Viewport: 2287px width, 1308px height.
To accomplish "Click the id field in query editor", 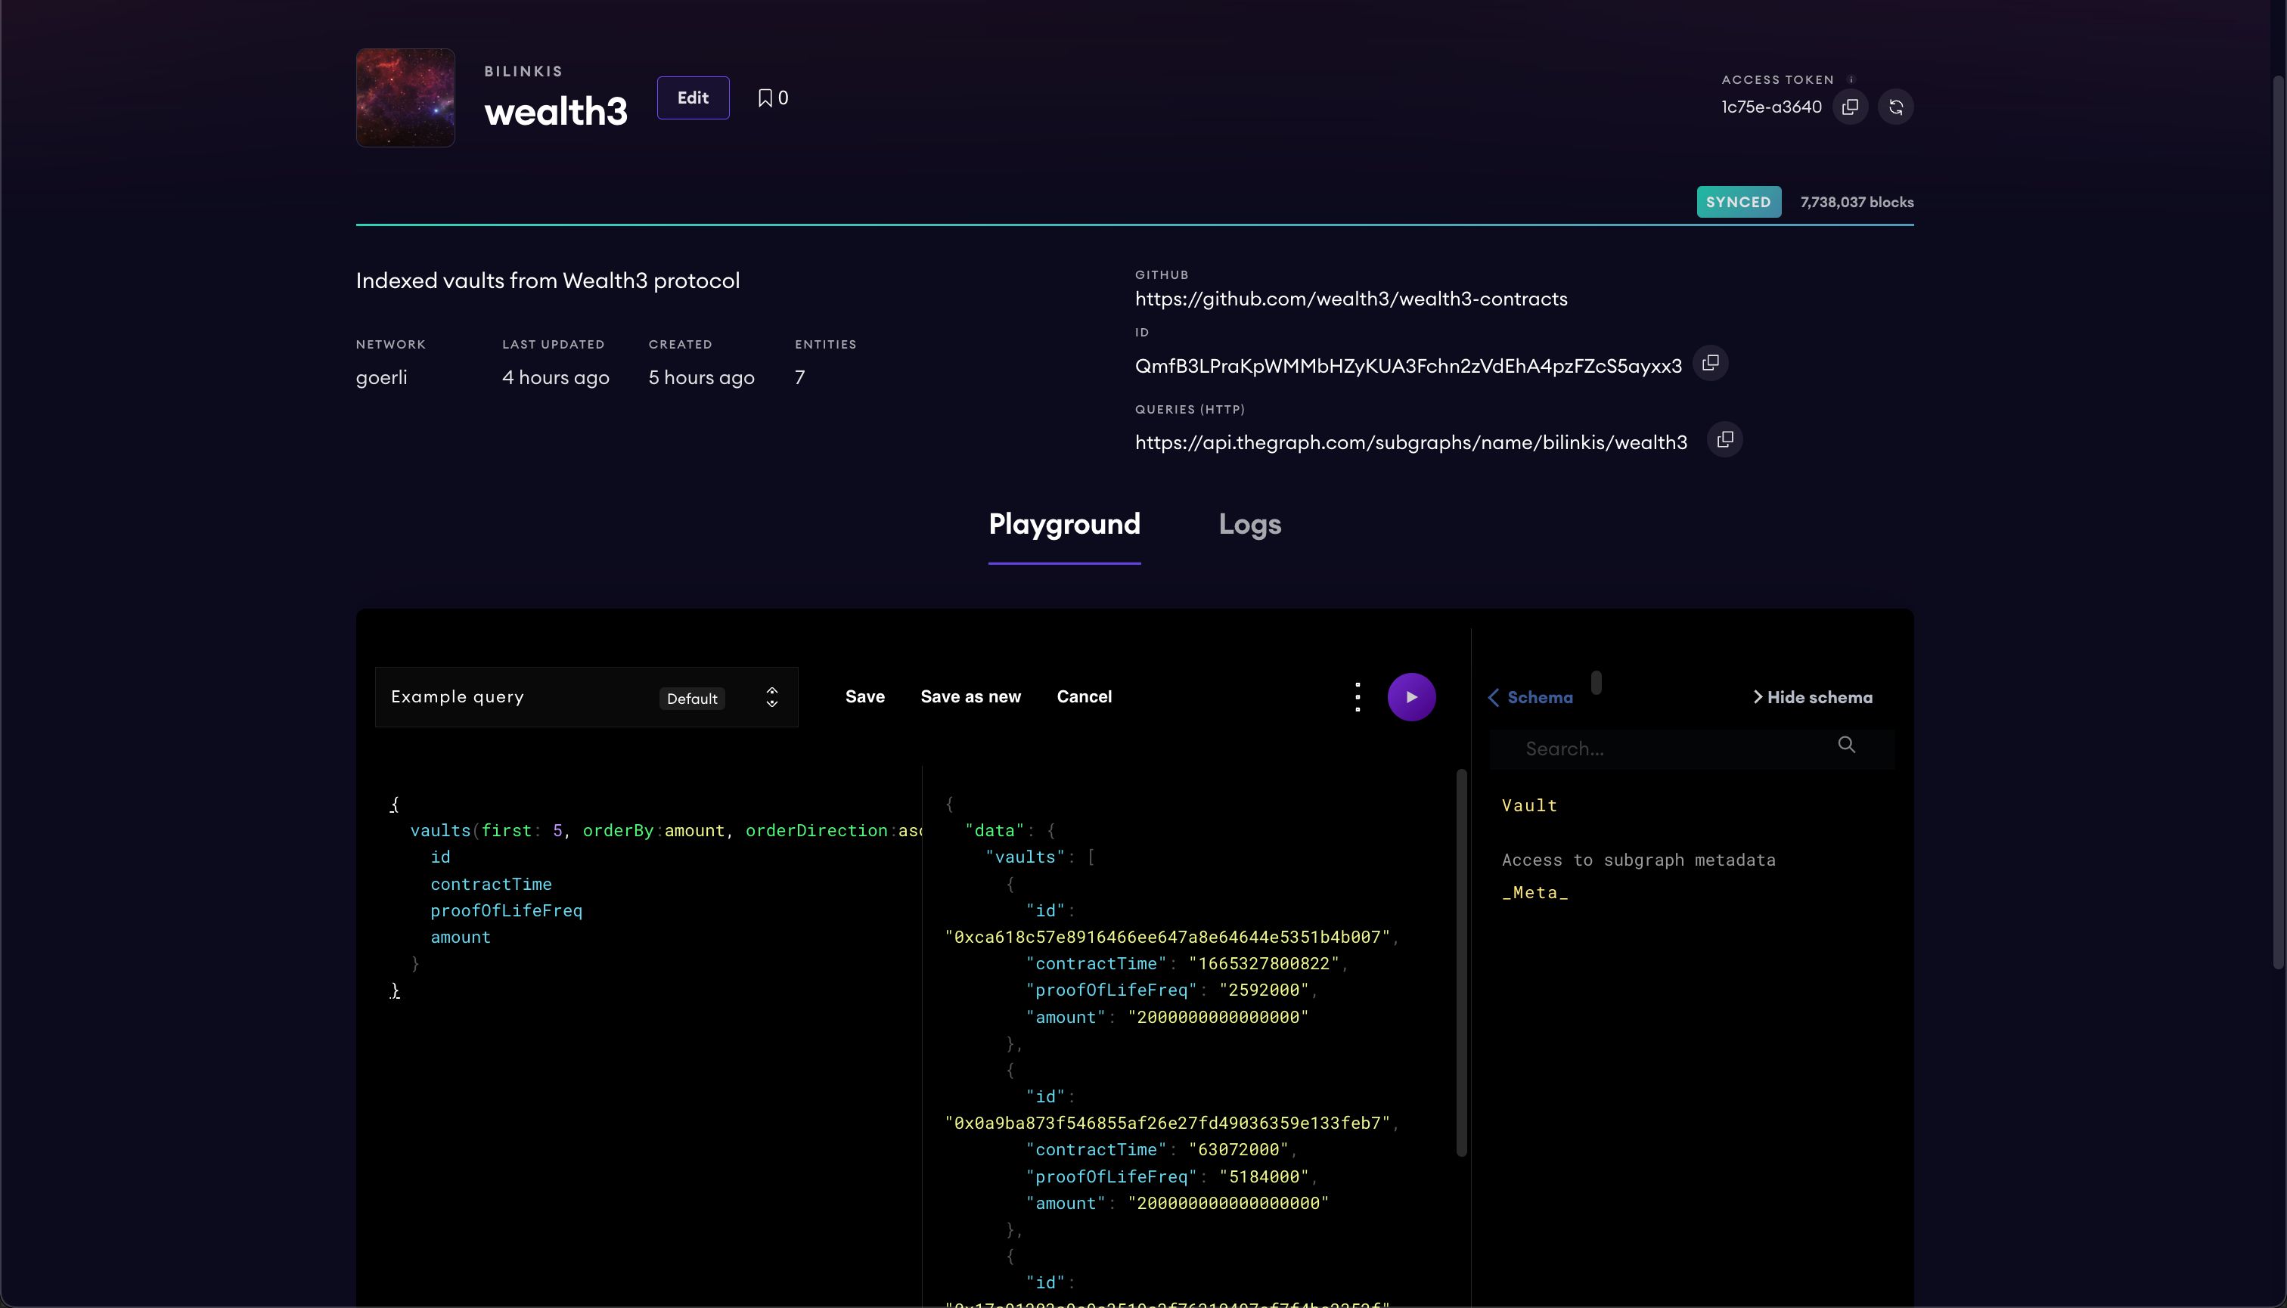I will point(440,857).
